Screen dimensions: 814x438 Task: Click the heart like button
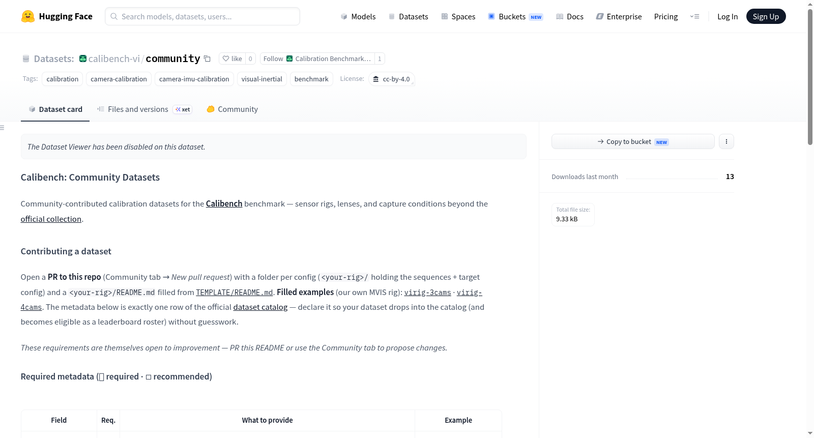[232, 59]
